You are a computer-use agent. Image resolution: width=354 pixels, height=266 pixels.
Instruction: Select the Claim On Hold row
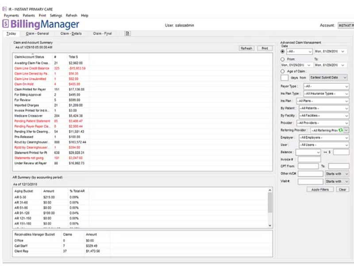(142, 84)
